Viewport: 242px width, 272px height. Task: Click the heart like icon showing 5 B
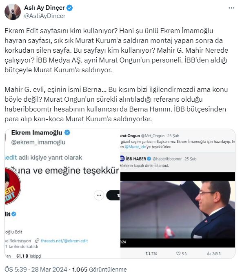tap(178, 254)
